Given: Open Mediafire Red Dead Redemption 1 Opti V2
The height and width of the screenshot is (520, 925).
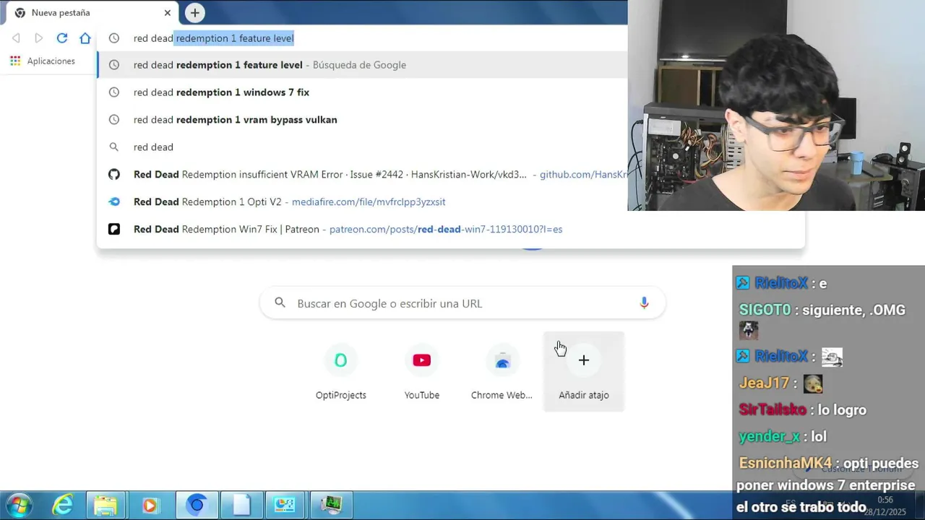Looking at the screenshot, I should (x=361, y=202).
